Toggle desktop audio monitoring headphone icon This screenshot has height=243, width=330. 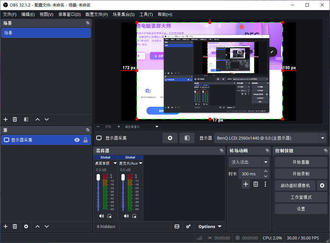click(109, 216)
